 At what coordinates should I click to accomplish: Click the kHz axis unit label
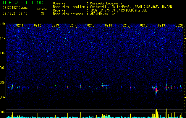point(3,24)
